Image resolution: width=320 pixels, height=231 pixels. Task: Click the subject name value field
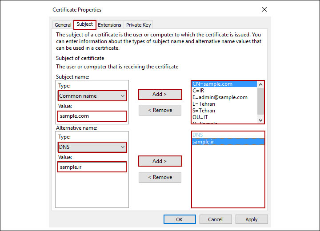[x=92, y=116]
